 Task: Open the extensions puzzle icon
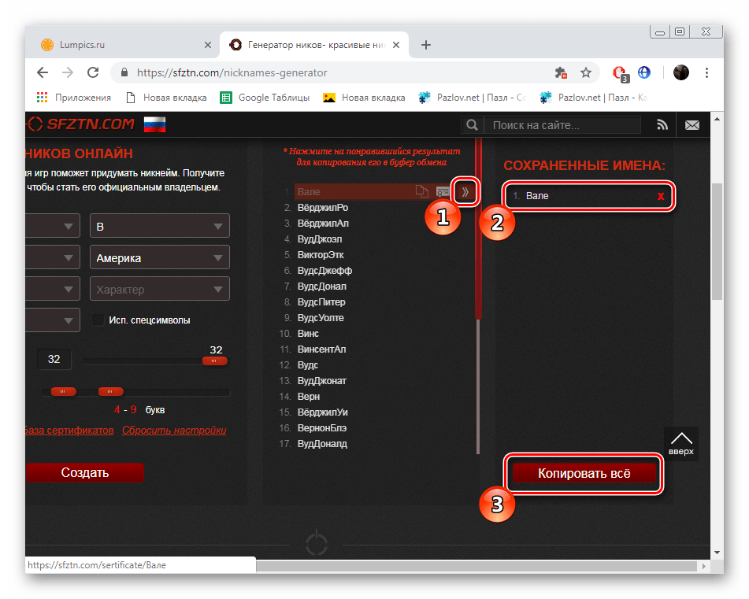(561, 72)
